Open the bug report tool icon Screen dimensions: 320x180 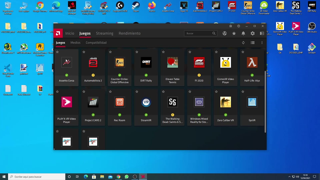231,26
